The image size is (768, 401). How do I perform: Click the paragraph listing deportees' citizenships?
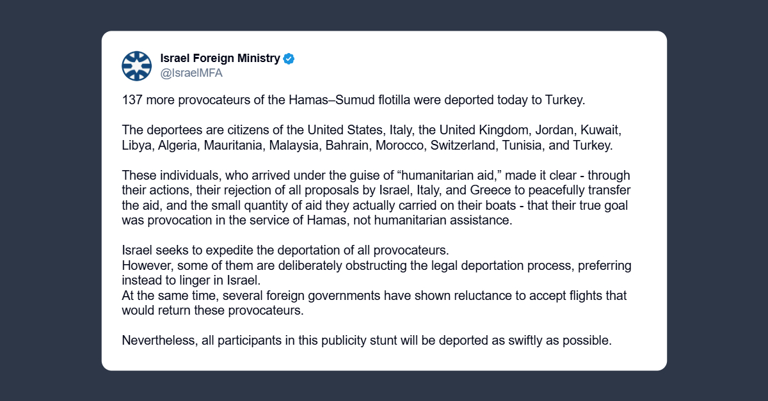371,138
